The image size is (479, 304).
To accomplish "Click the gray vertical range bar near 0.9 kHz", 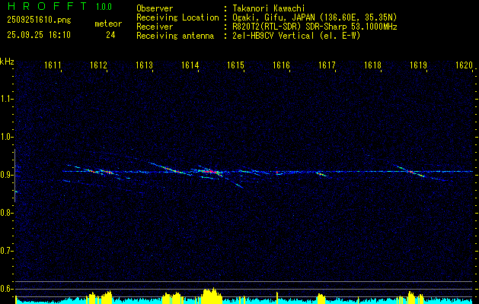I will coord(14,176).
